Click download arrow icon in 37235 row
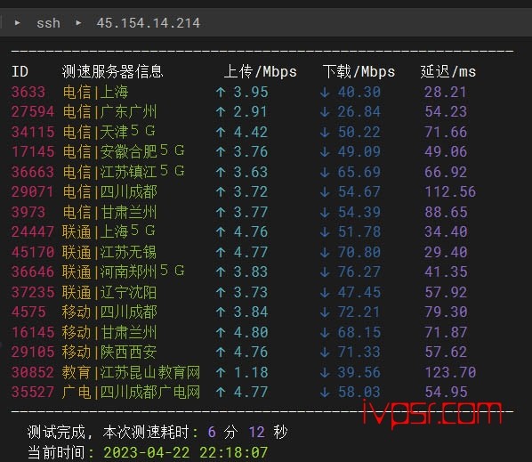 (x=325, y=292)
